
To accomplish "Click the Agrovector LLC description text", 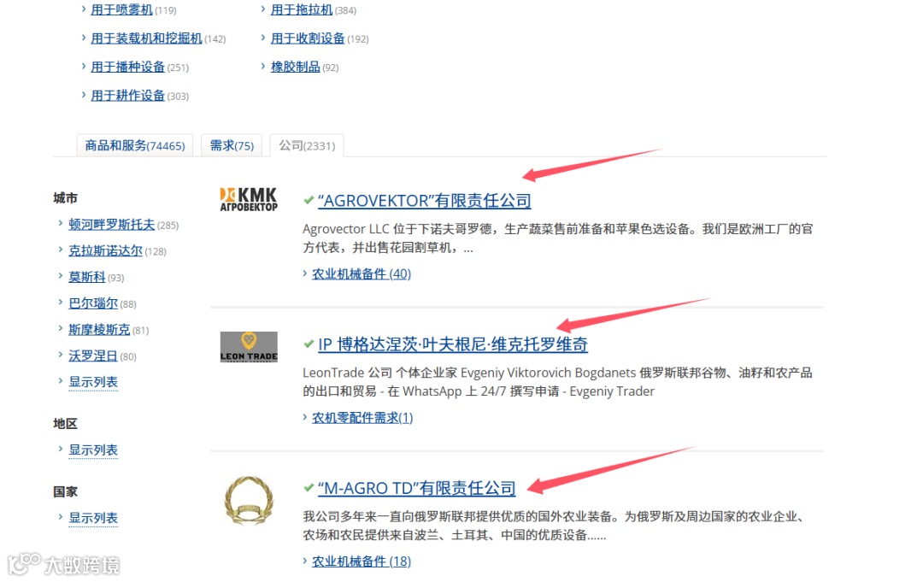I will click(557, 238).
